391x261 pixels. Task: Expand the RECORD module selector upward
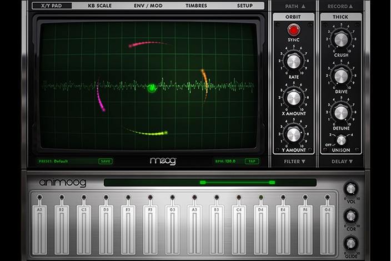(340, 7)
